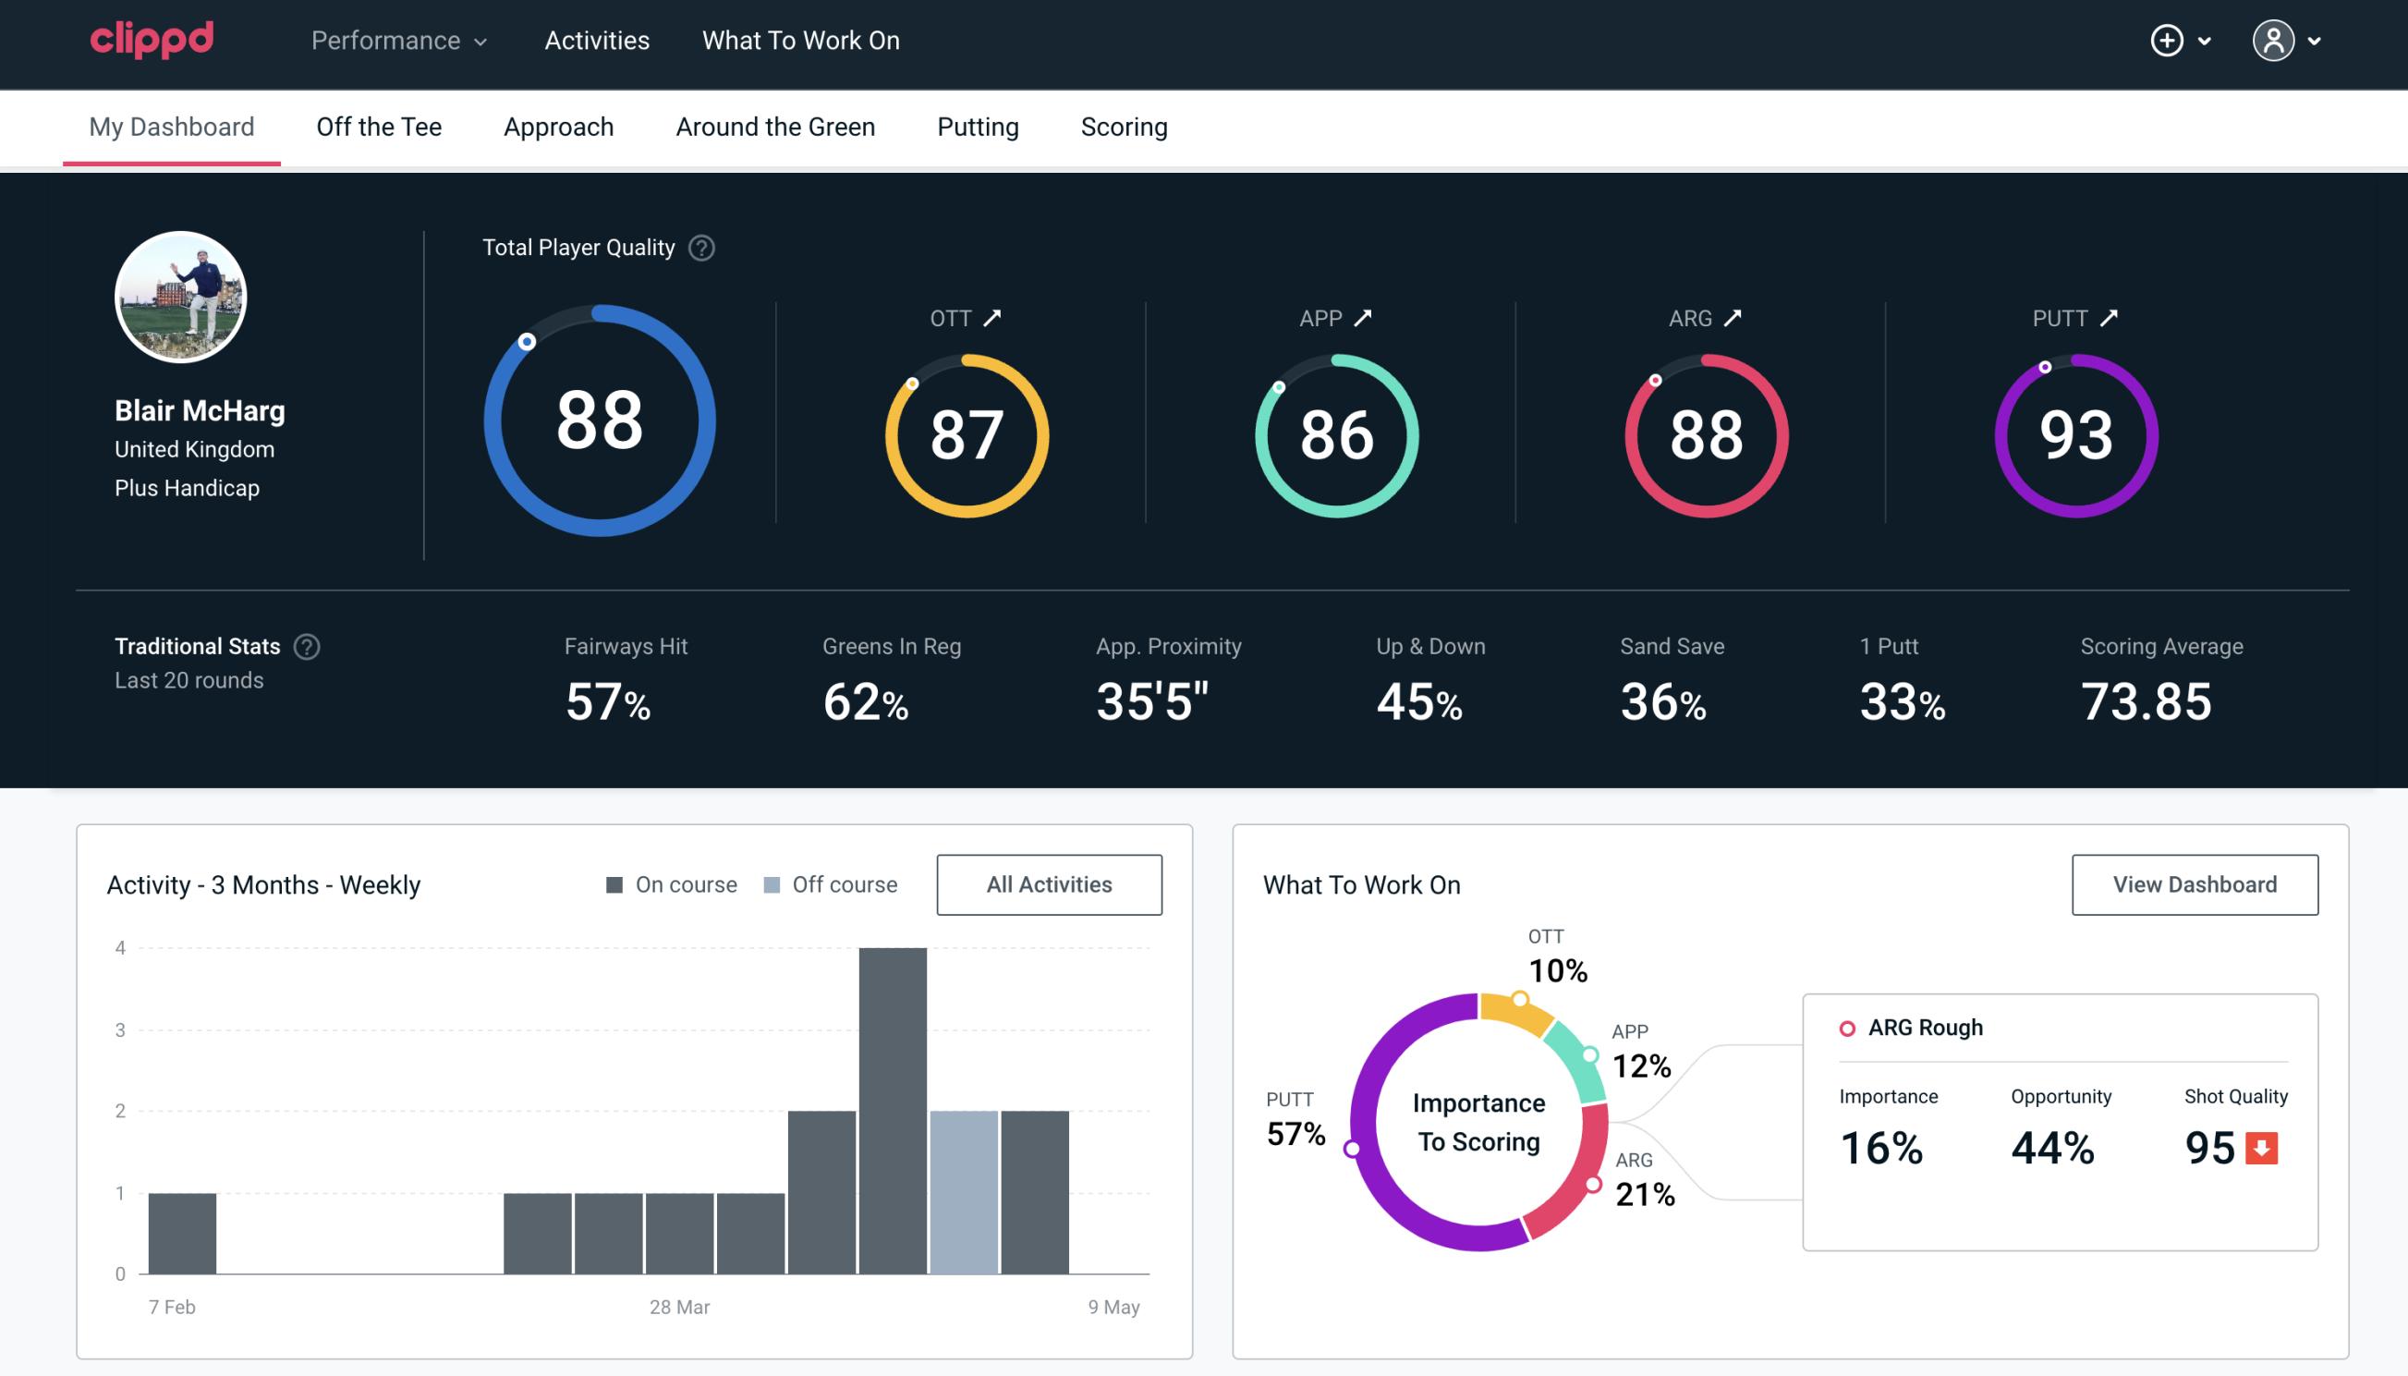2408x1376 pixels.
Task: Switch to the Putting tab
Action: coord(978,126)
